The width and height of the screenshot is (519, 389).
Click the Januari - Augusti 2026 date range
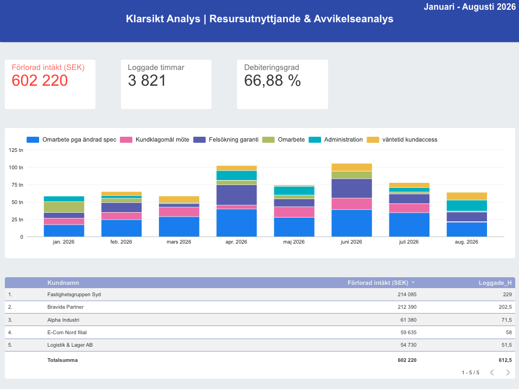click(470, 7)
